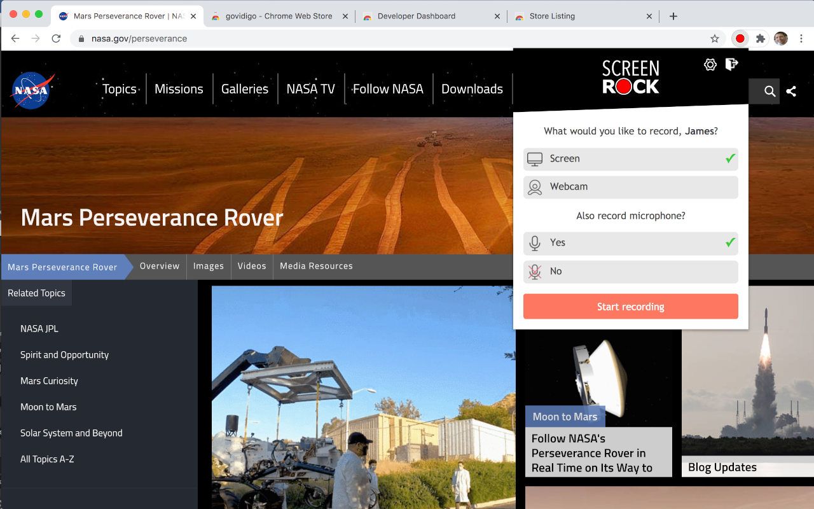Open the Mars Curiosity link
Image resolution: width=814 pixels, height=509 pixels.
[x=49, y=381]
